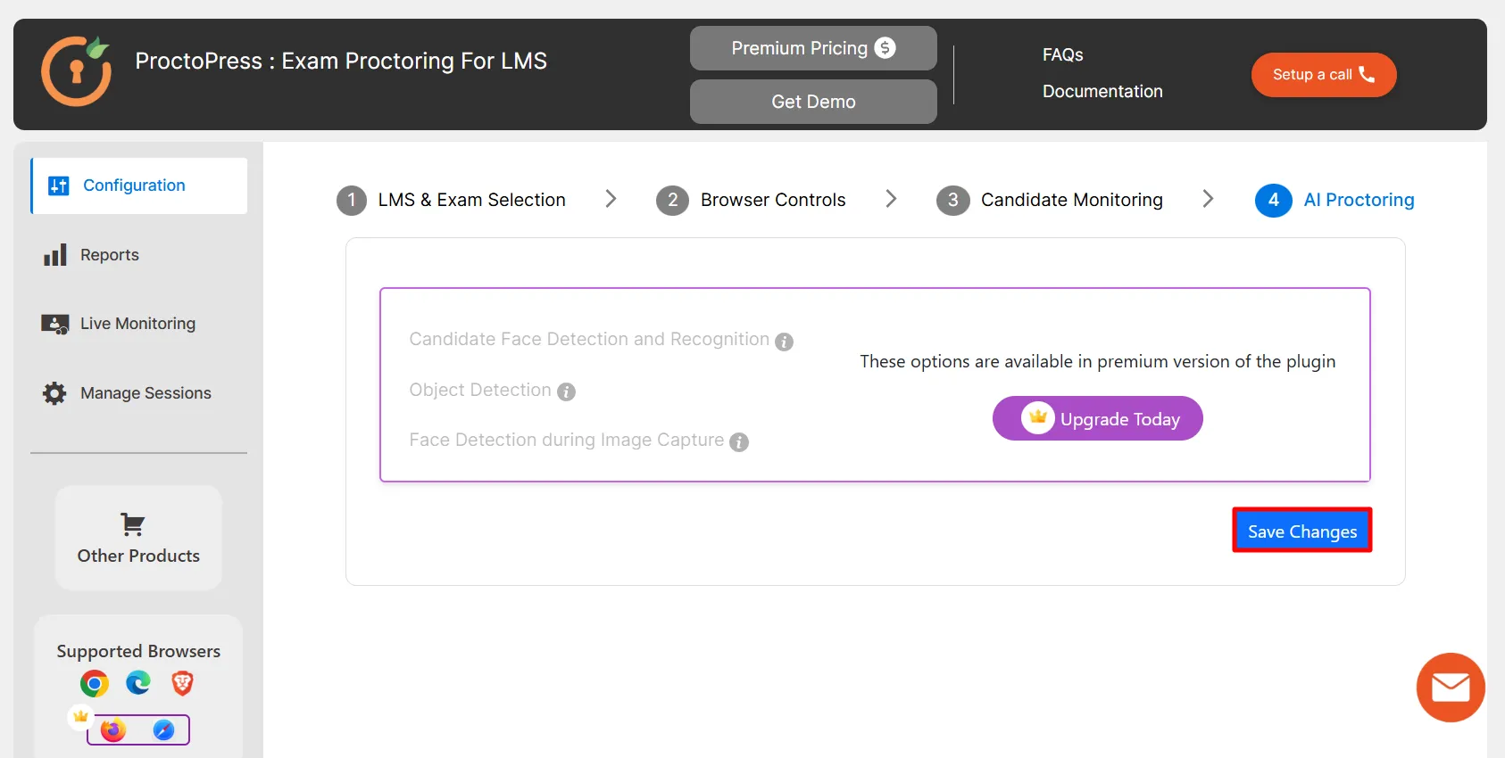Click info icon next to Face Detection and Recognition

[x=784, y=342]
